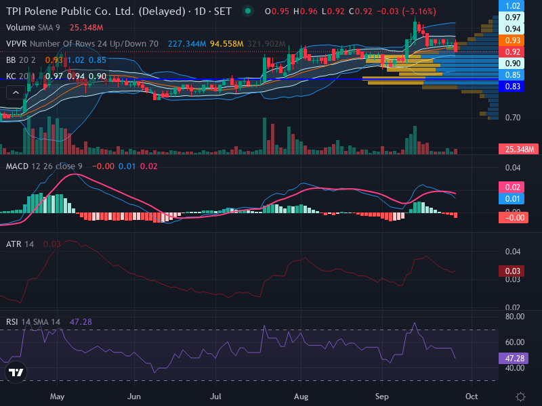
Task: Click the RSI 14 SMA 14 label
Action: click(33, 322)
